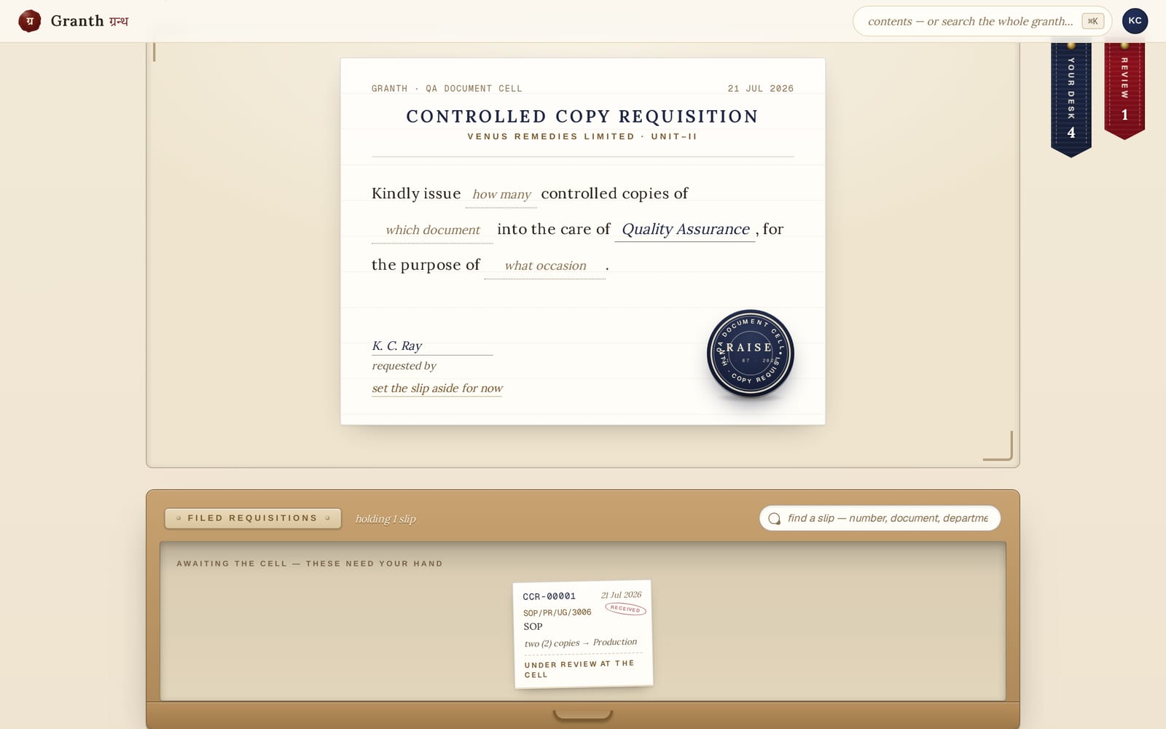Select the "which document" blank
This screenshot has width=1166, height=729.
[432, 230]
